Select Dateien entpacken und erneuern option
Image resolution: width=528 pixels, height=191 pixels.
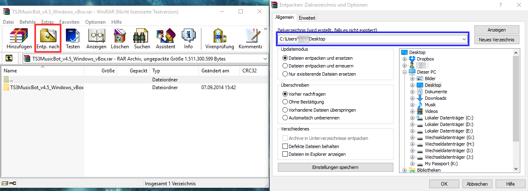pyautogui.click(x=285, y=66)
